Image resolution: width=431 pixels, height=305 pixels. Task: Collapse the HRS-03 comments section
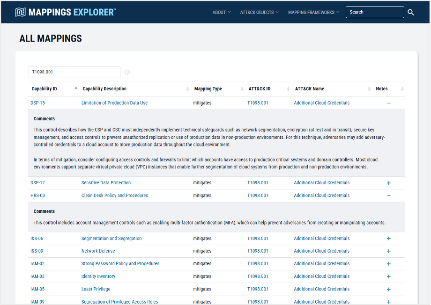[x=388, y=196]
